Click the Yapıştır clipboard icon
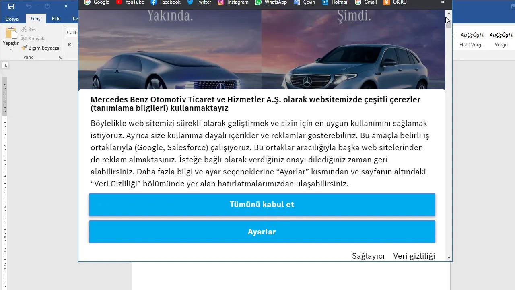The image size is (515, 290). pyautogui.click(x=11, y=33)
